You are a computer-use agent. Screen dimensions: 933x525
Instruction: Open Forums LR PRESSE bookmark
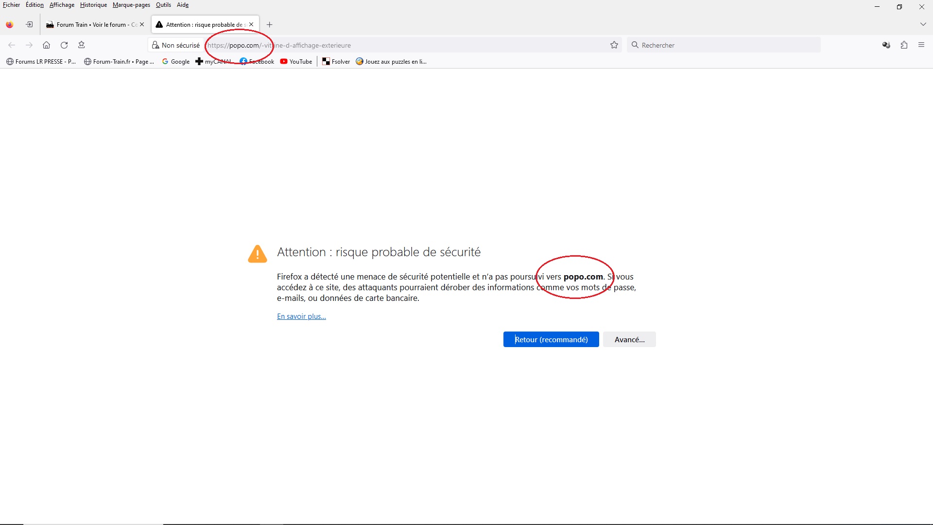tap(41, 62)
